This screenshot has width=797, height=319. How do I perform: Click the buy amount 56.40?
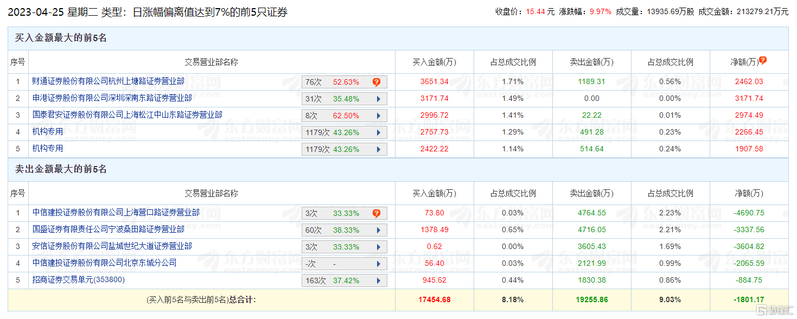[x=435, y=264]
